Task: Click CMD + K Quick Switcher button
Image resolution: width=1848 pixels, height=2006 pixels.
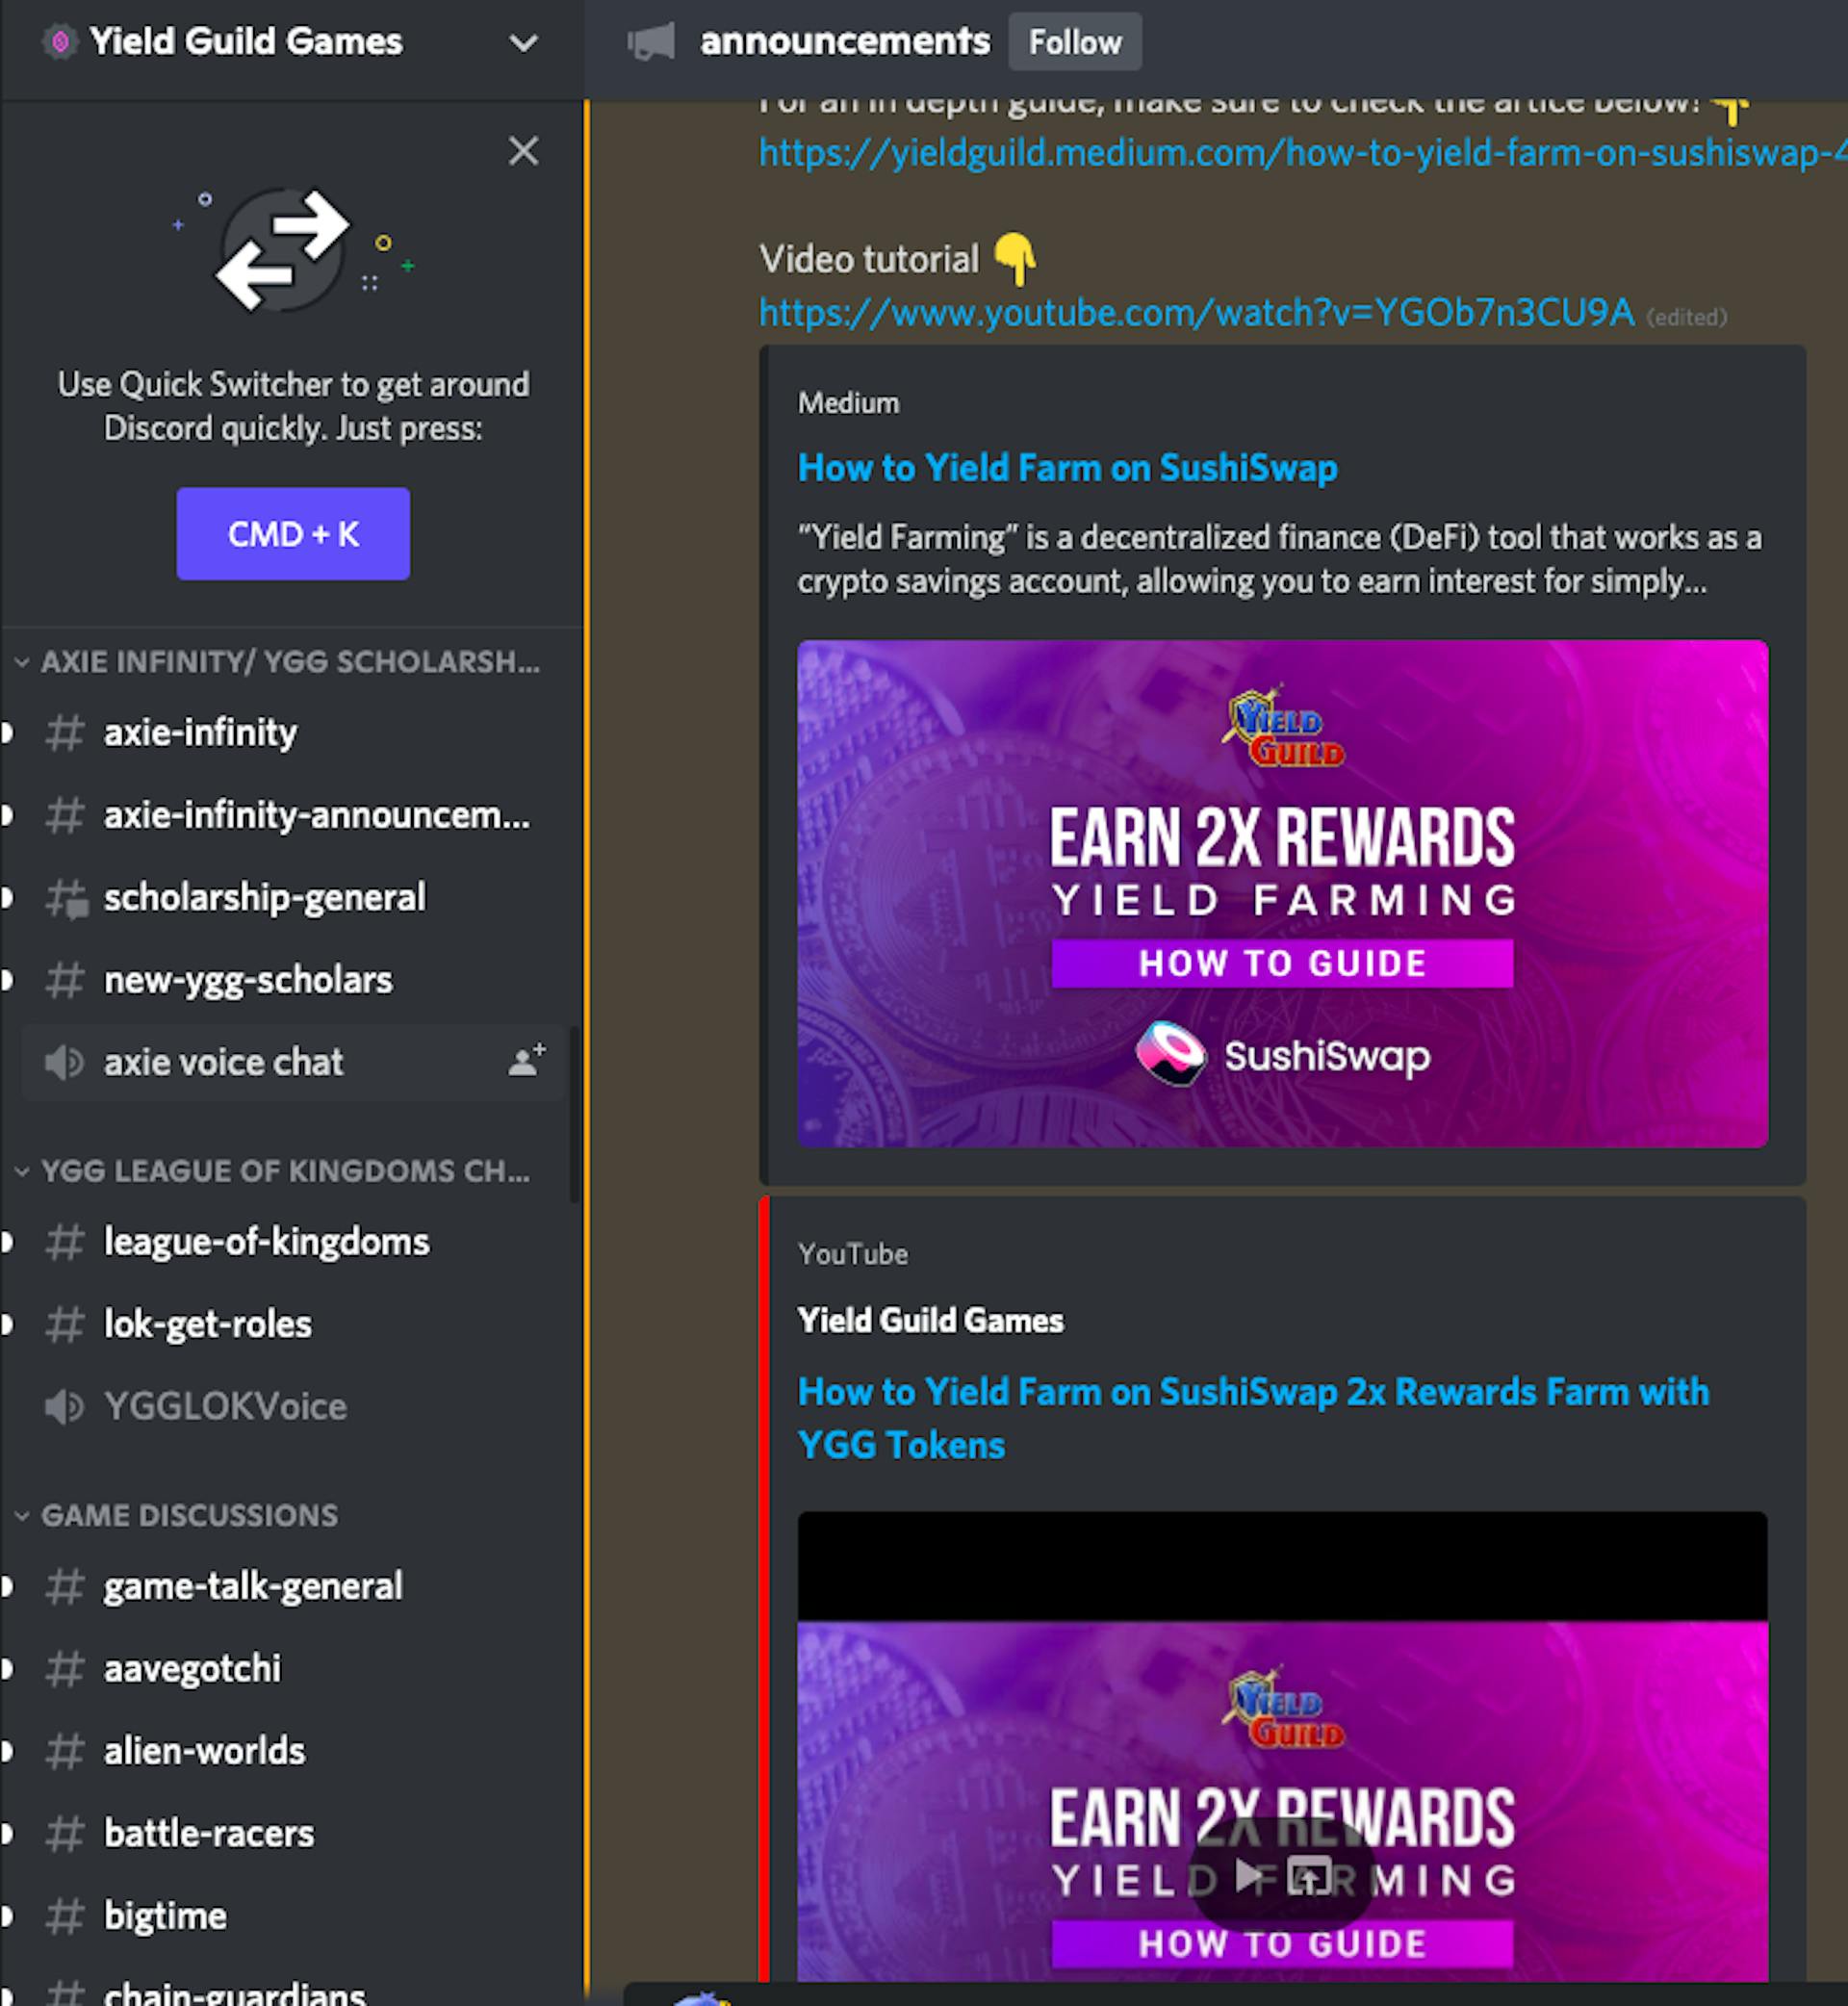Action: (290, 534)
